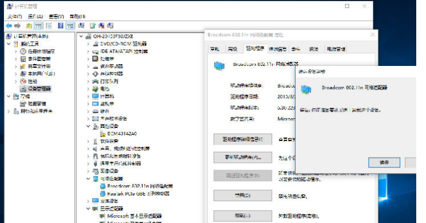Screen dimensions: 426x223
Task: Select 本地用户和组 in left tree
Action: (x=41, y=74)
